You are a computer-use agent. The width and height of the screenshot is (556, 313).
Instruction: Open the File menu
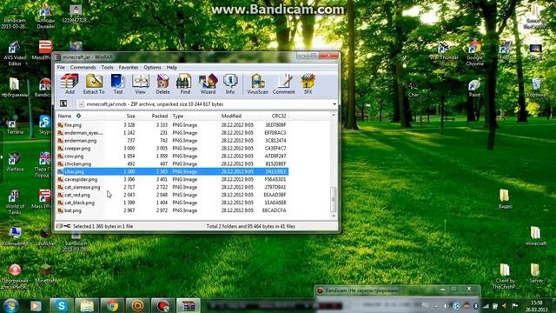(x=61, y=67)
